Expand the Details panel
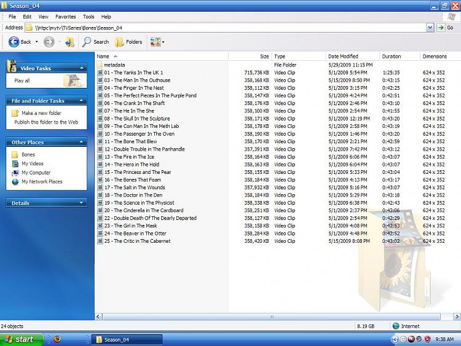The image size is (461, 346). 81,203
